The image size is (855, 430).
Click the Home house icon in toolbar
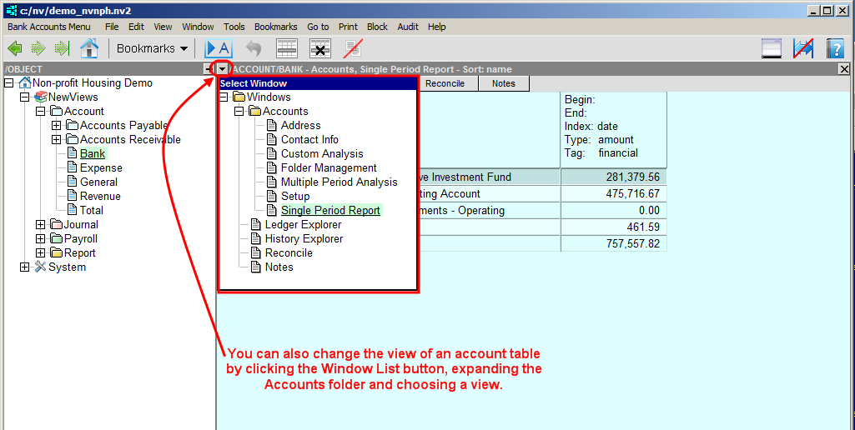(89, 48)
